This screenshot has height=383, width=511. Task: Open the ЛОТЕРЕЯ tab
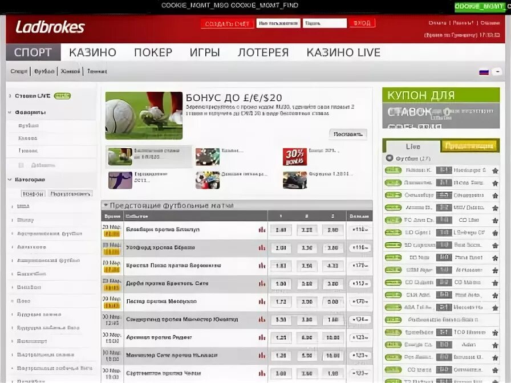coord(263,52)
